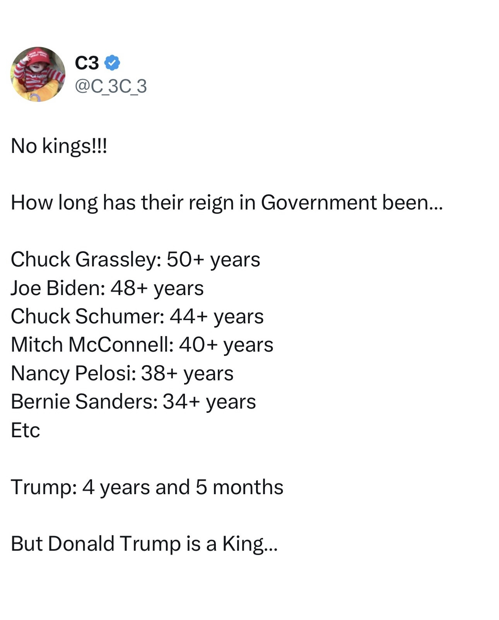The width and height of the screenshot is (499, 620).
Task: Click the "How long has their reign" line
Action: [x=226, y=203]
